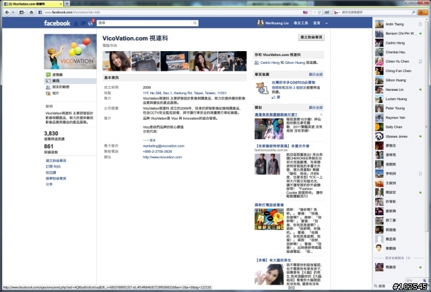Image resolution: width=431 pixels, height=292 pixels.
Task: Click the chat search magnifier at the sidebar bottom
Action: pos(376,286)
